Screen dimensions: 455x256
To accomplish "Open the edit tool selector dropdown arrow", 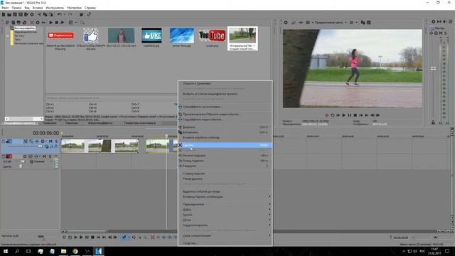I will coord(129,238).
